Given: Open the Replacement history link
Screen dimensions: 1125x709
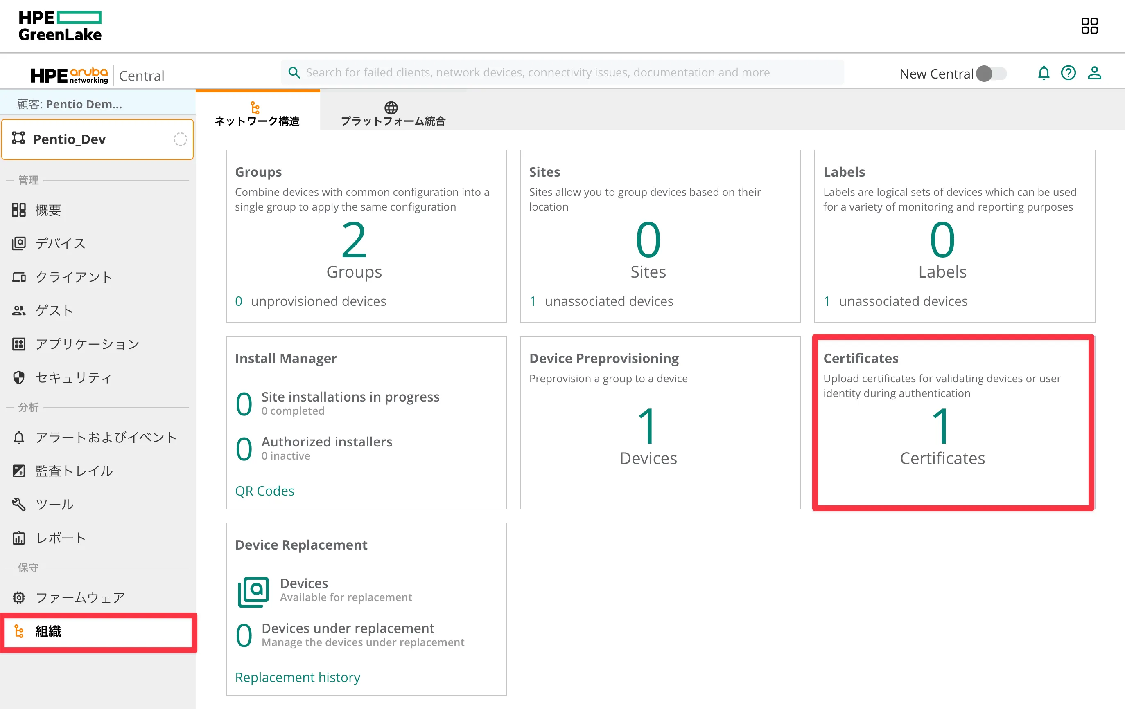Looking at the screenshot, I should tap(297, 677).
